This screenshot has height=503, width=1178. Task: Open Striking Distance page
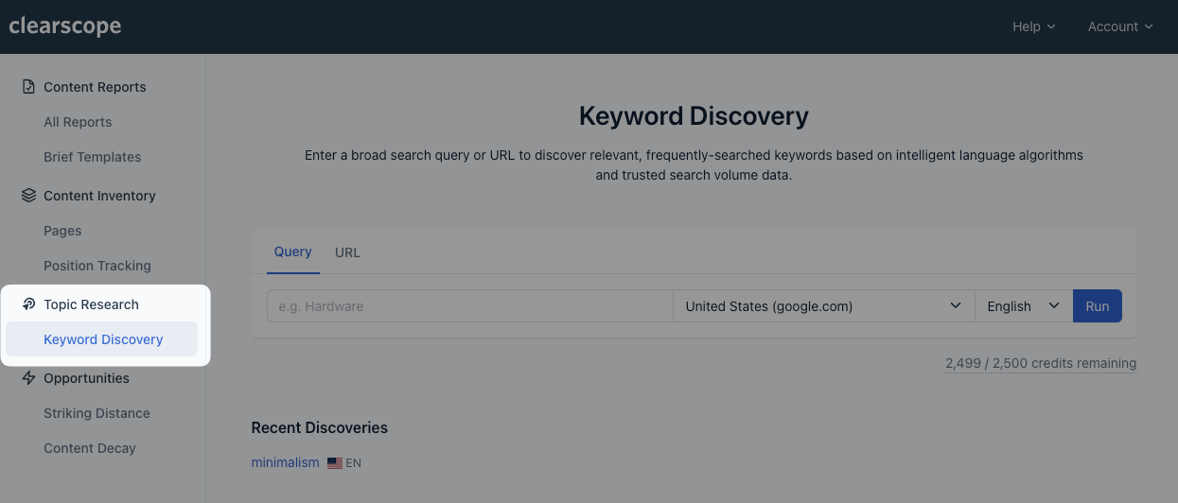(97, 413)
